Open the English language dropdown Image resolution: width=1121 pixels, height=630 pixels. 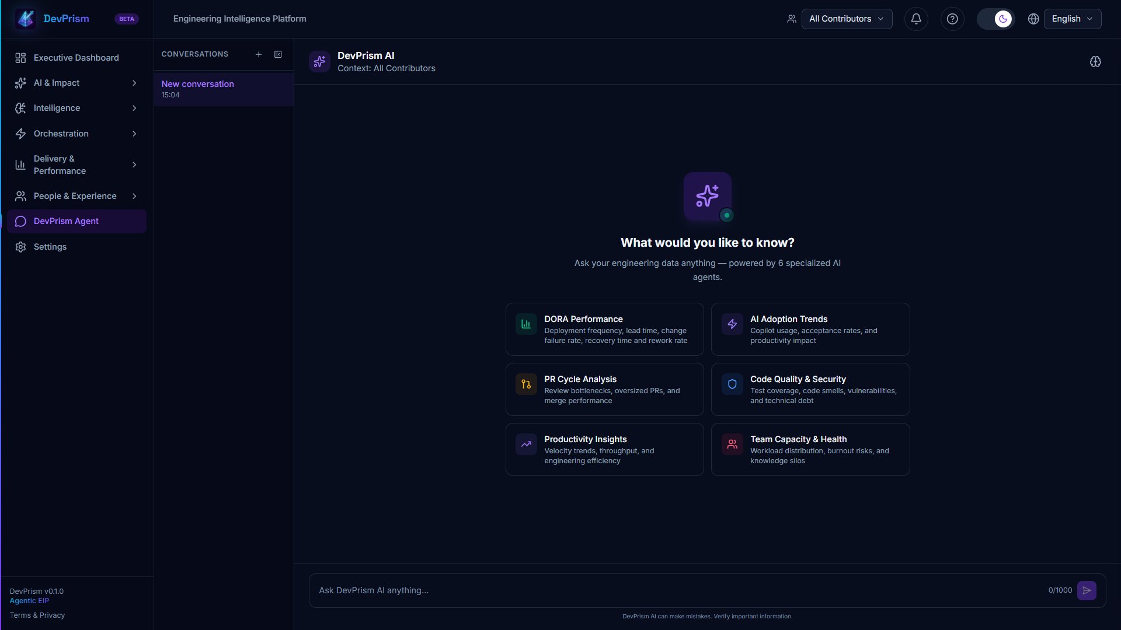(x=1073, y=19)
